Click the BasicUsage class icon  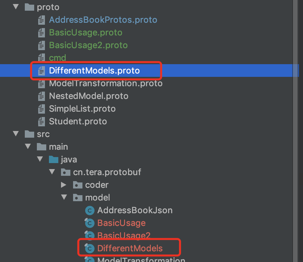[90, 223]
